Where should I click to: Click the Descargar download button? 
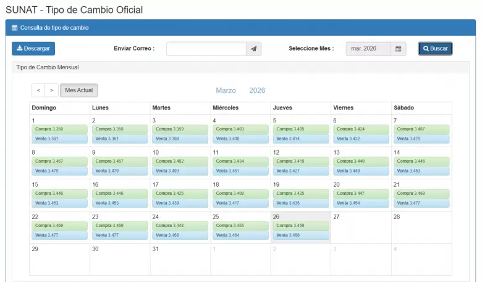[33, 48]
